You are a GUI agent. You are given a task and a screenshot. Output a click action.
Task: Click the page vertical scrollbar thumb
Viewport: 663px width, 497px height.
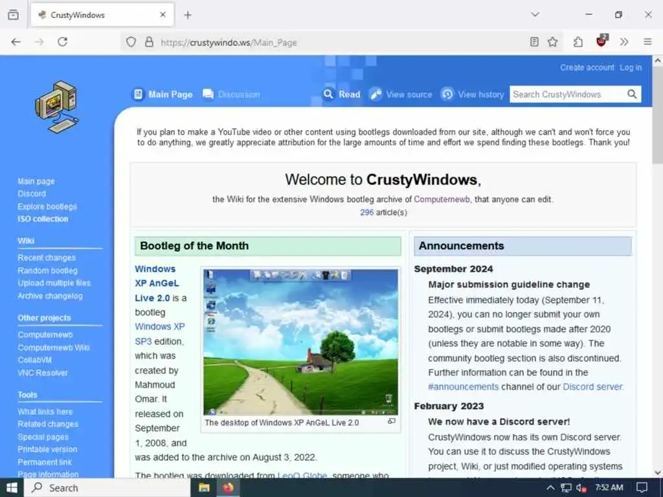pos(658,116)
